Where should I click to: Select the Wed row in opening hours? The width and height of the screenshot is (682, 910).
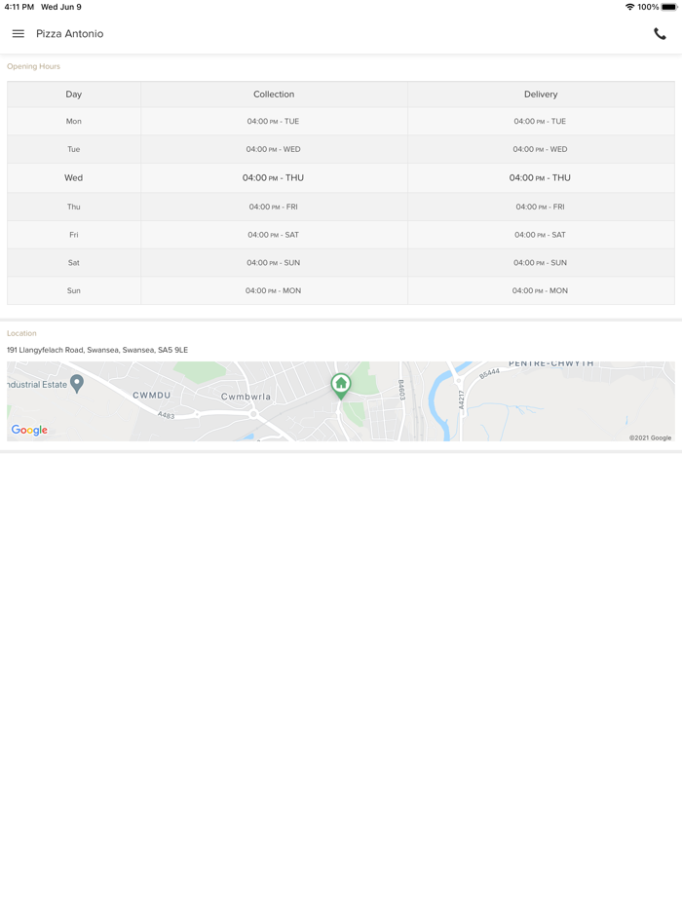click(x=74, y=178)
